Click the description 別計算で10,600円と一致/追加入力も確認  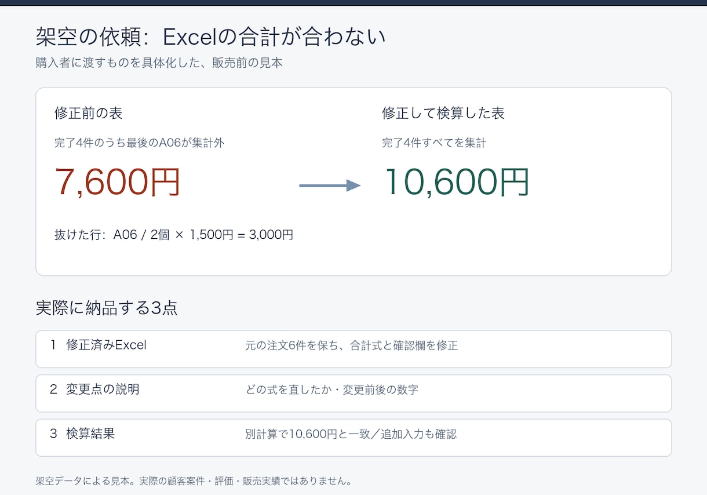pyautogui.click(x=351, y=434)
